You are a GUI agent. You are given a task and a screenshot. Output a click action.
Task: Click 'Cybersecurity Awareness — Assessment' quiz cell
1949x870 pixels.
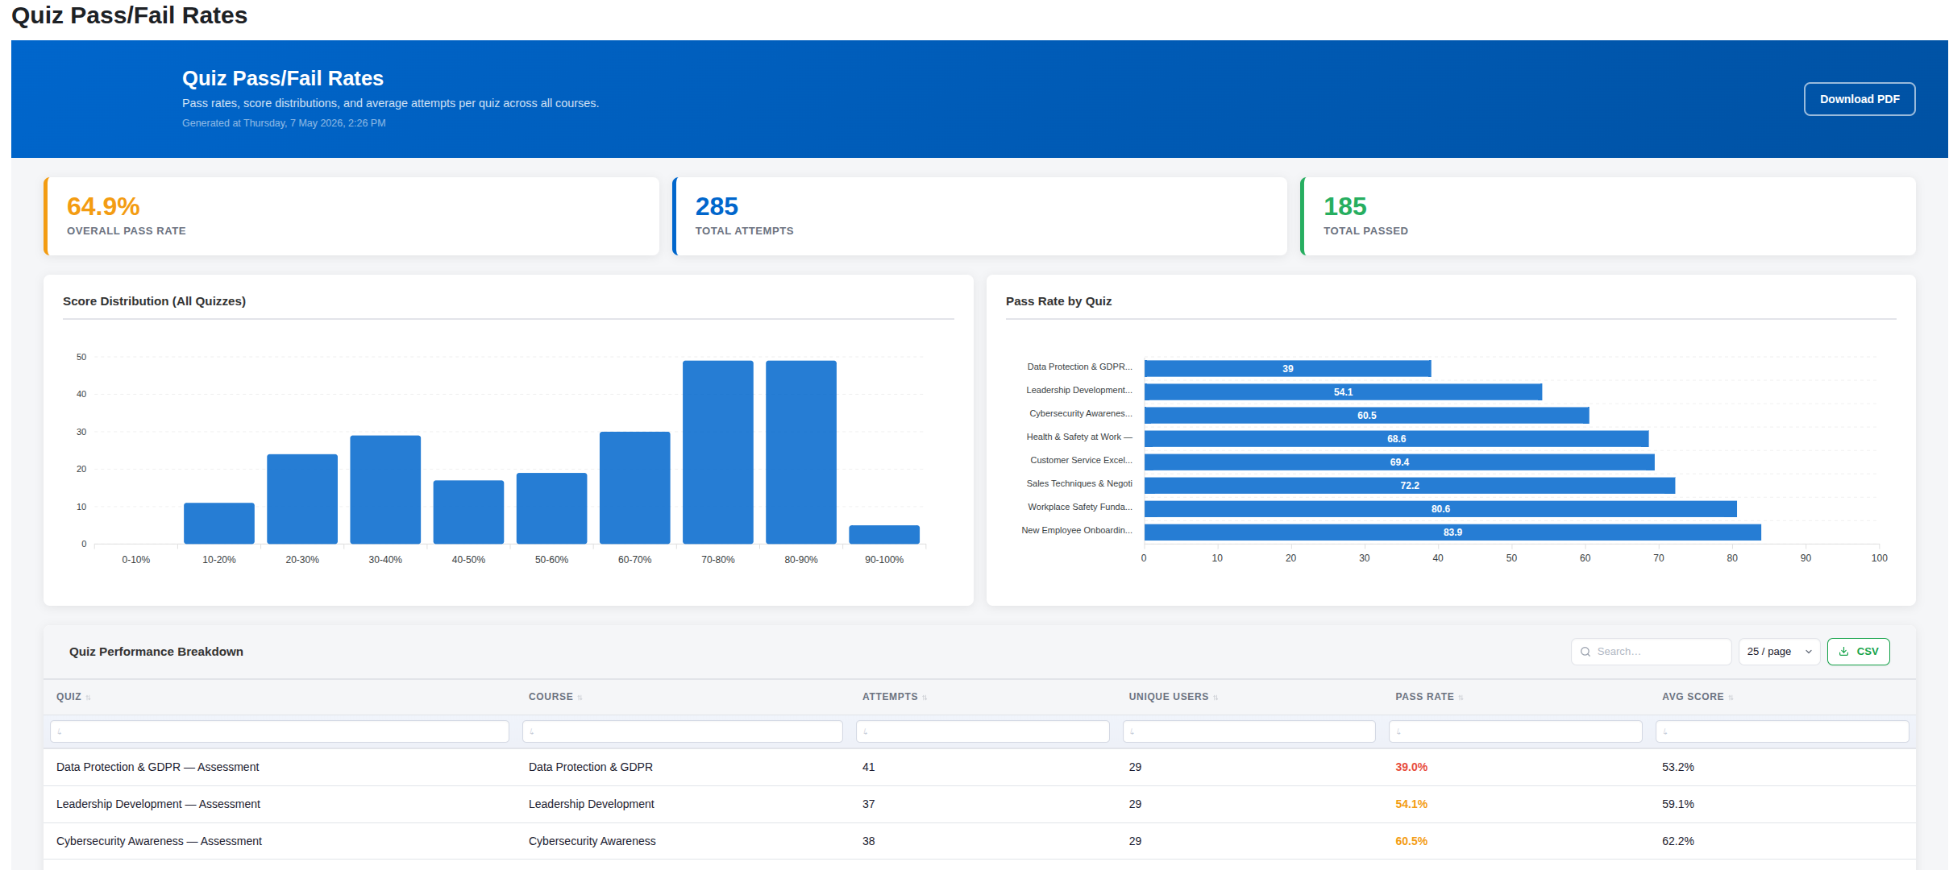pos(159,841)
